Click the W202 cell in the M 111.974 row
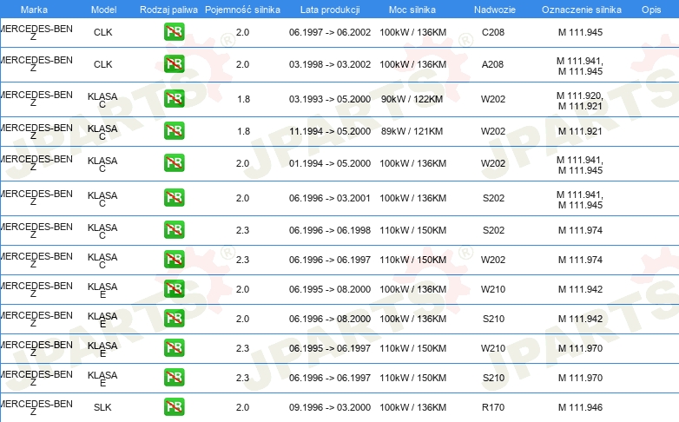679x422 pixels. click(493, 260)
